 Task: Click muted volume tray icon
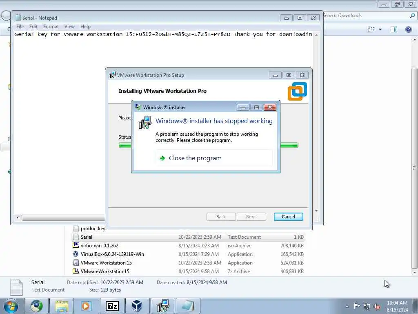[x=377, y=307]
